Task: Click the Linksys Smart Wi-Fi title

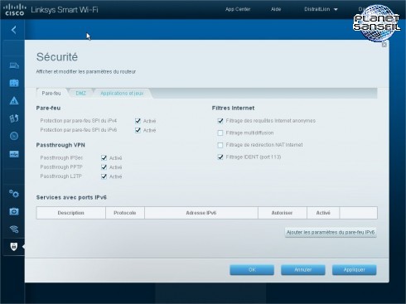Action: (x=65, y=10)
